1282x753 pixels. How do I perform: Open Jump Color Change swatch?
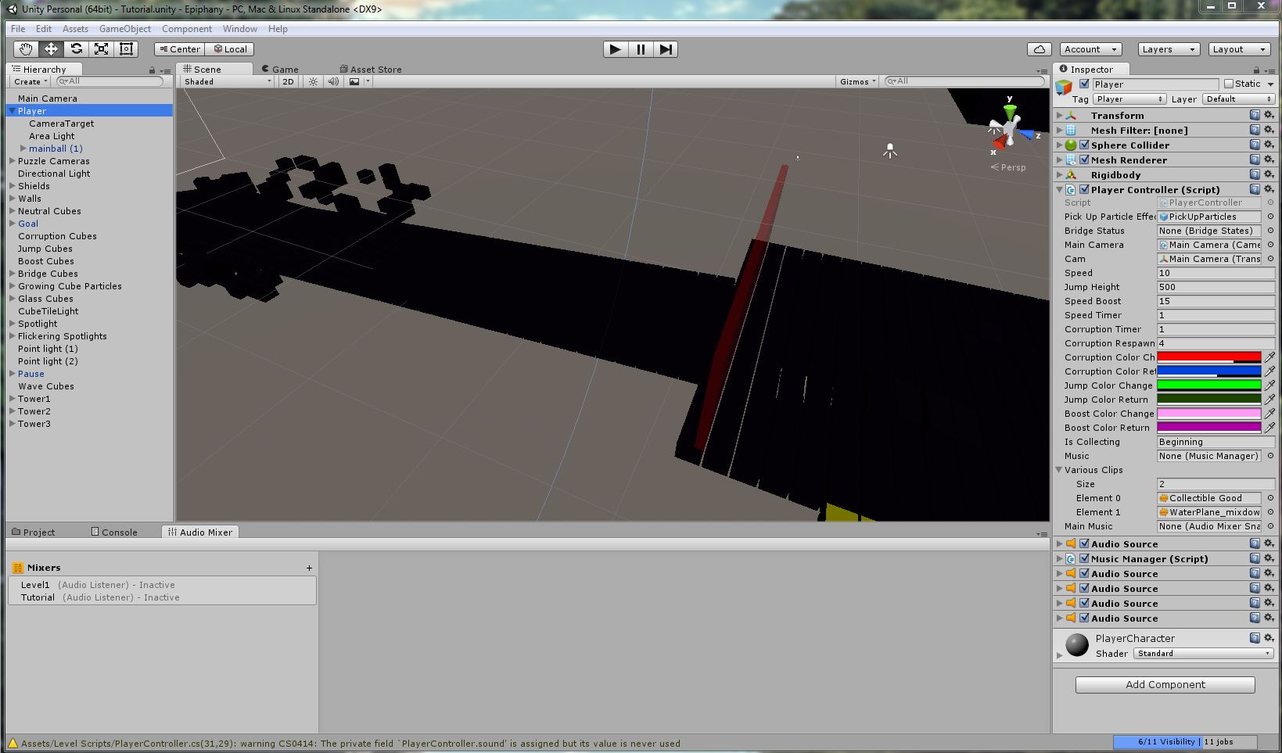pos(1208,385)
